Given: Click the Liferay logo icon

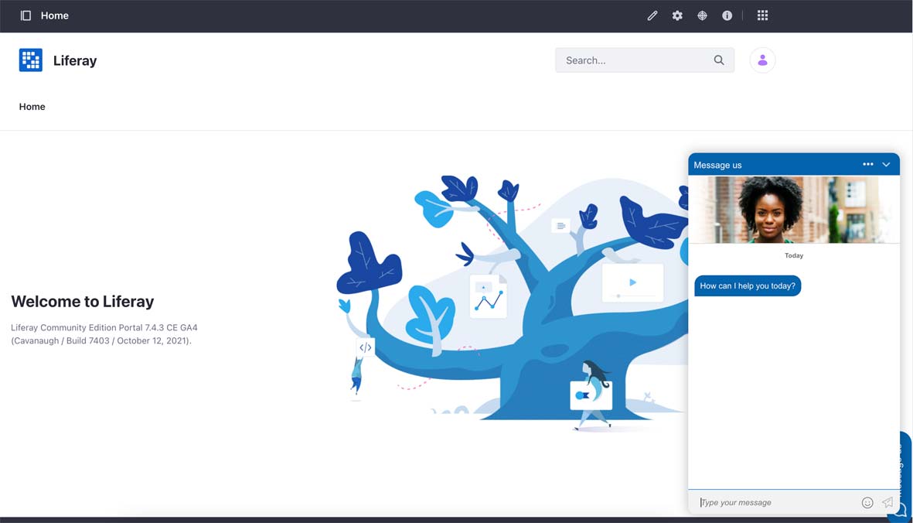Looking at the screenshot, I should [x=31, y=60].
